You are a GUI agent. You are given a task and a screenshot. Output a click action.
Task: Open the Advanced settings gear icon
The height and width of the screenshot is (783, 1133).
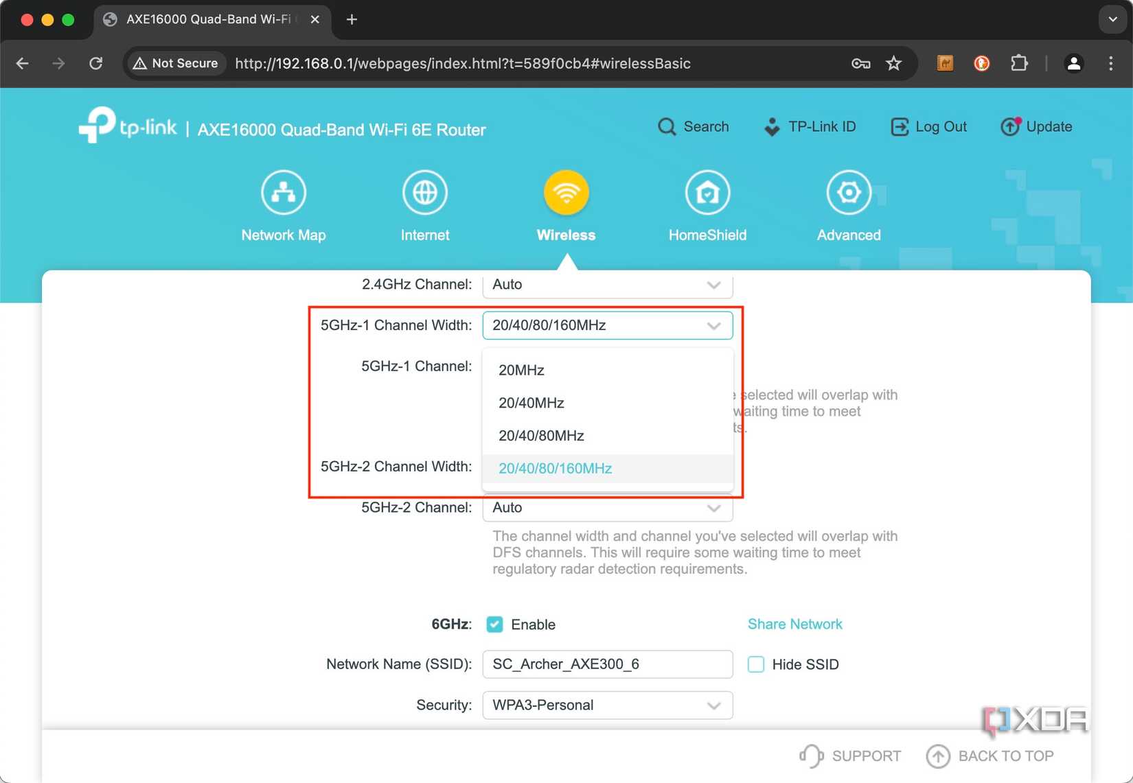pos(849,192)
